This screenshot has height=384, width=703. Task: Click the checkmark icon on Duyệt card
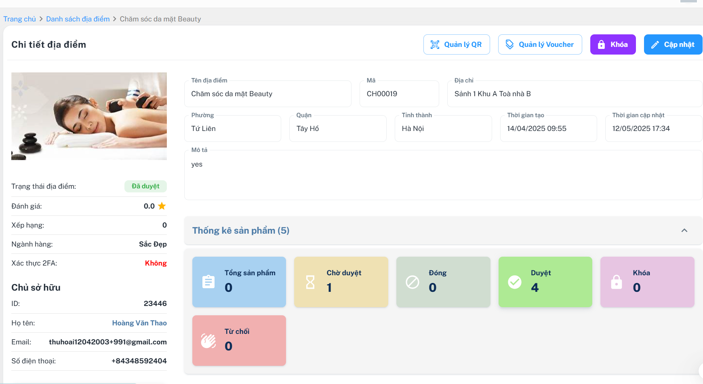514,282
